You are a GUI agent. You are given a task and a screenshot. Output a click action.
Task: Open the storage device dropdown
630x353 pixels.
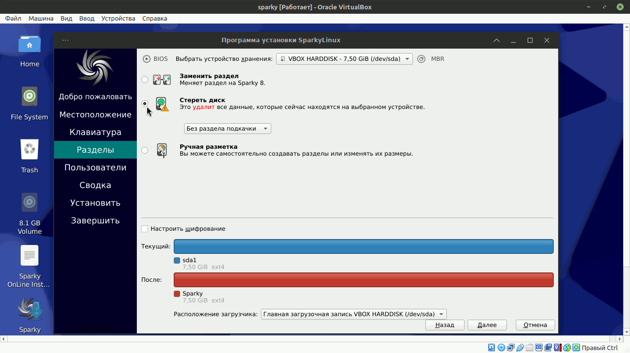click(345, 59)
